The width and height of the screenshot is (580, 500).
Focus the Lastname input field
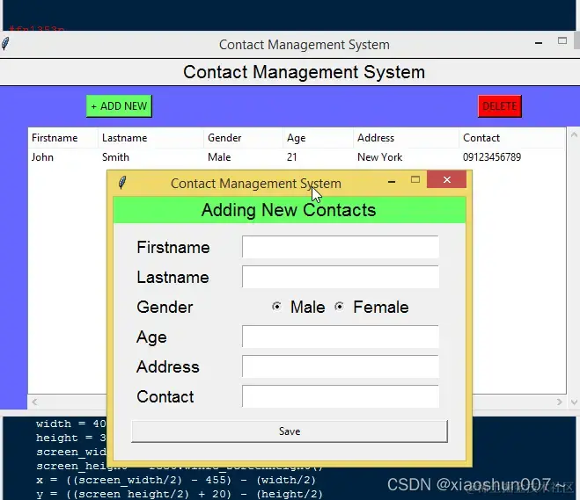click(341, 277)
